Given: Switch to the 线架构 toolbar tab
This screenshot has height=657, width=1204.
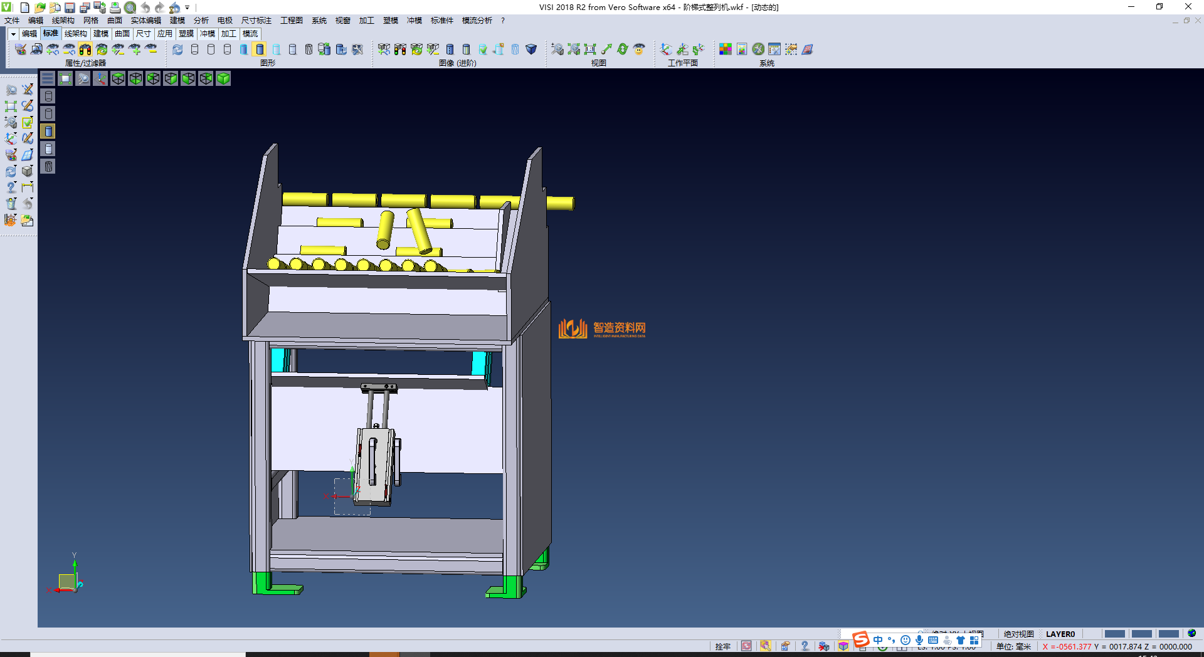Looking at the screenshot, I should (75, 34).
